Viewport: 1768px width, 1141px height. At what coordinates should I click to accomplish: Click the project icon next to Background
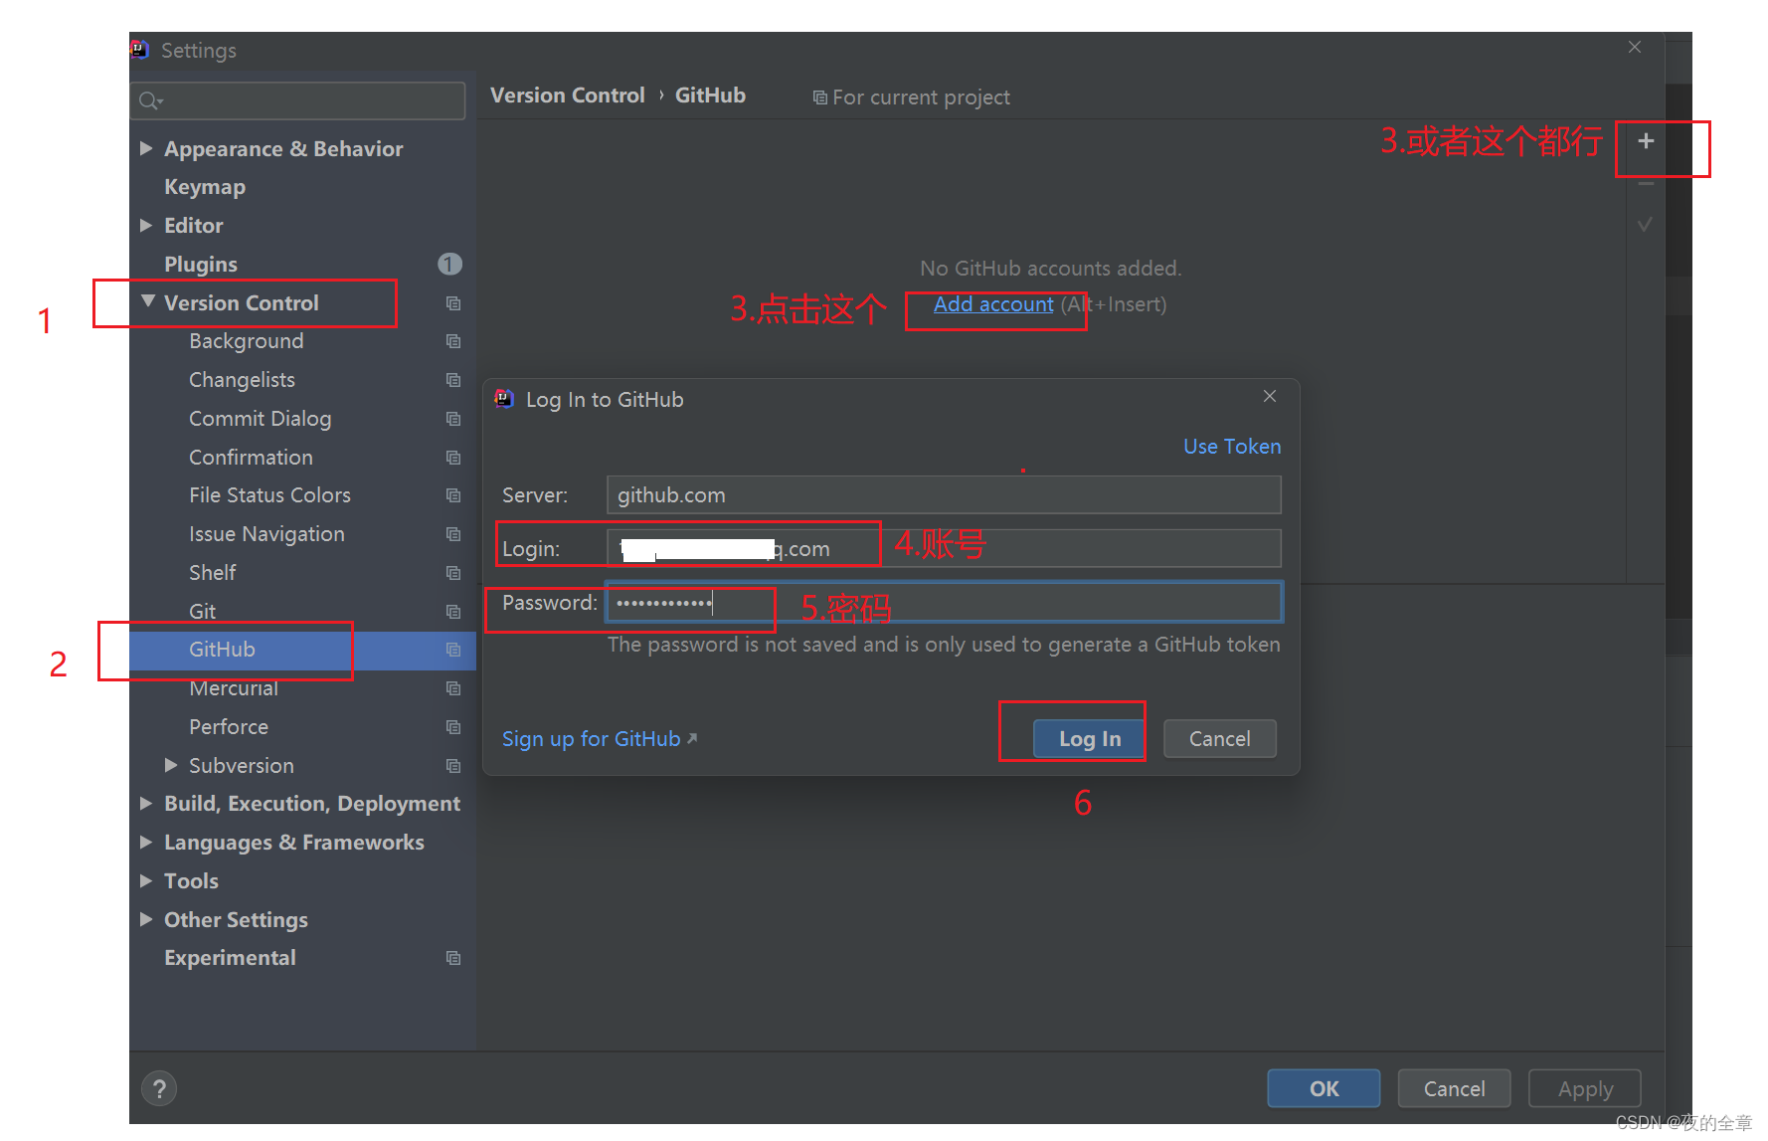tap(453, 341)
